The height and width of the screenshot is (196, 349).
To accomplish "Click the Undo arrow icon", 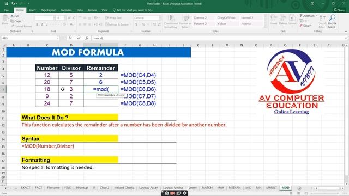I will point(13,4).
